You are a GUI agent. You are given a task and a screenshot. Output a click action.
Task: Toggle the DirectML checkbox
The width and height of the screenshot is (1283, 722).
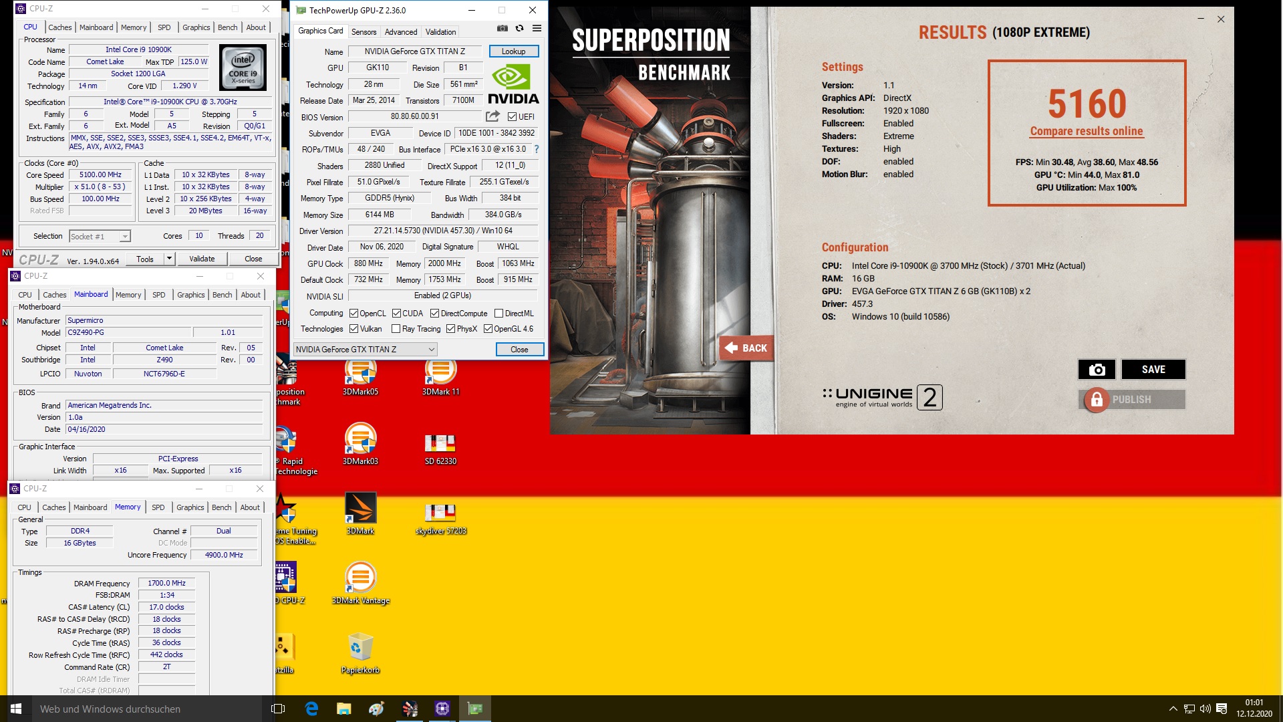click(499, 314)
